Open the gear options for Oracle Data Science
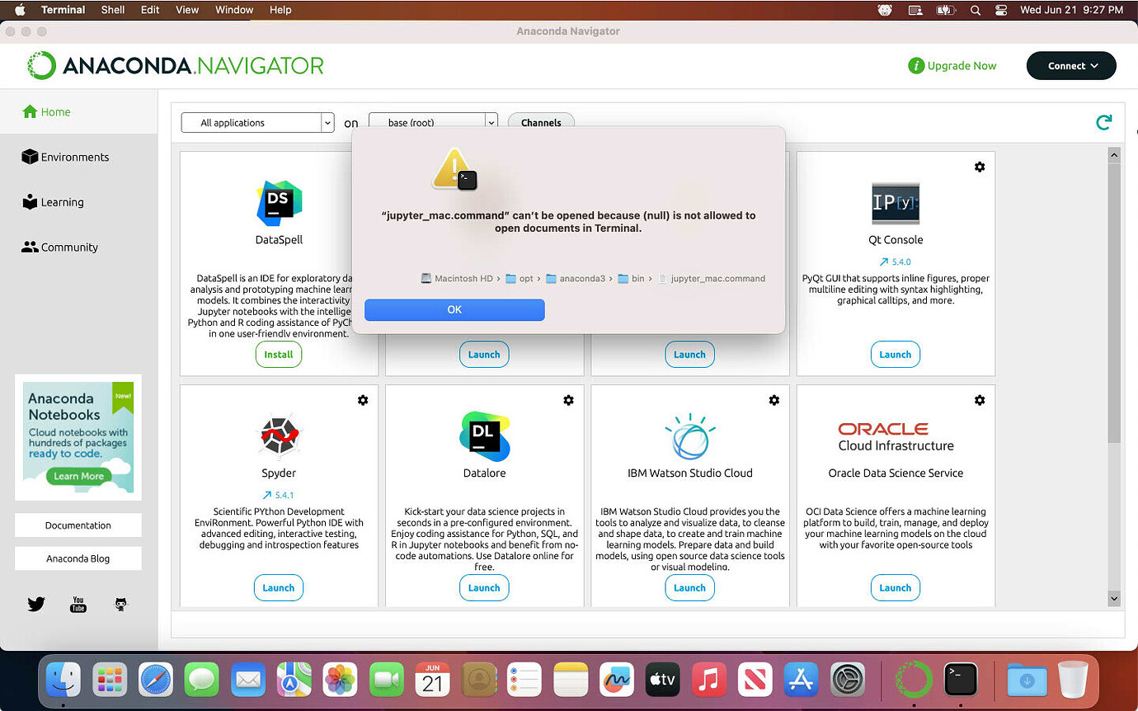 click(980, 400)
